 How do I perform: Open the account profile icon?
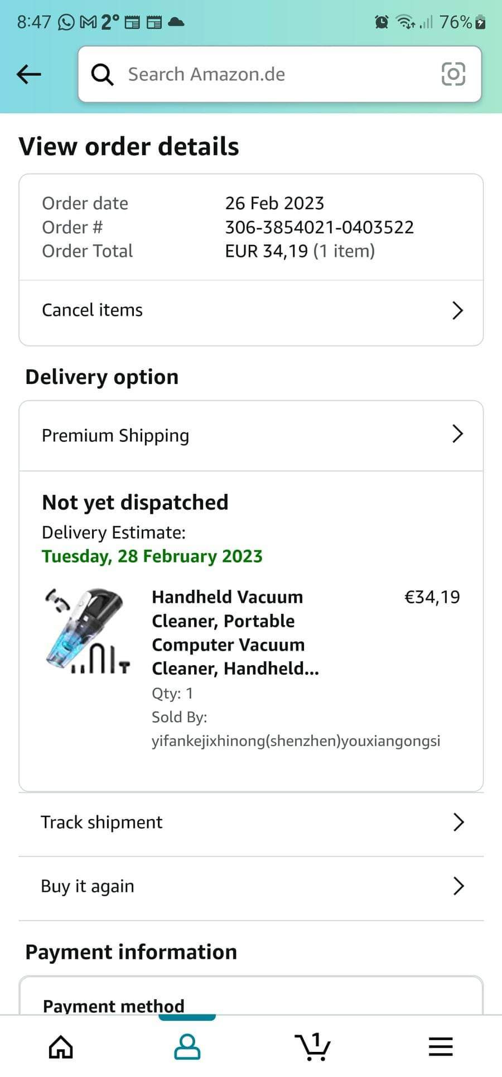(187, 1047)
